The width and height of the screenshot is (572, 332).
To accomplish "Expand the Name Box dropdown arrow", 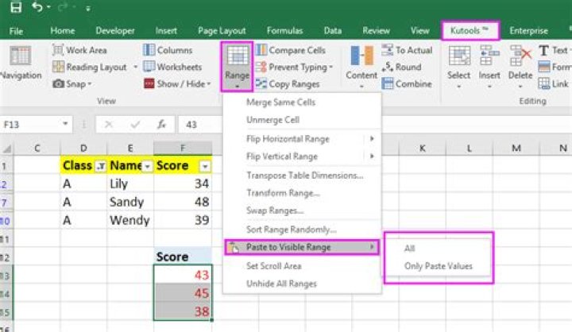I will [x=64, y=125].
